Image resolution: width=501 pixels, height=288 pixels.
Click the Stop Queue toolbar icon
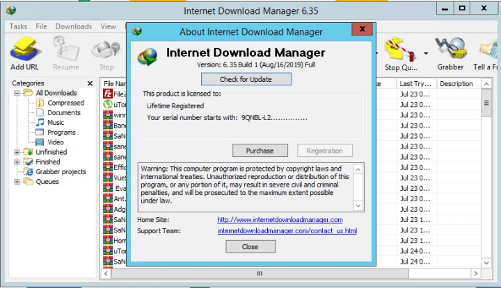[401, 53]
